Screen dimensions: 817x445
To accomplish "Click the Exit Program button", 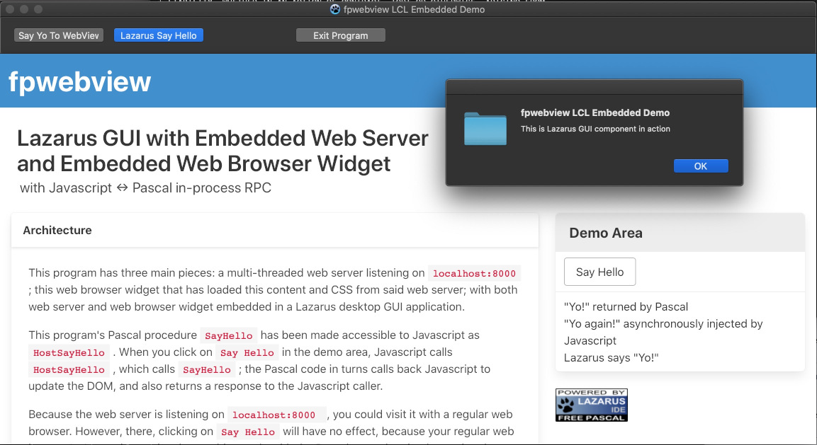I will (341, 35).
